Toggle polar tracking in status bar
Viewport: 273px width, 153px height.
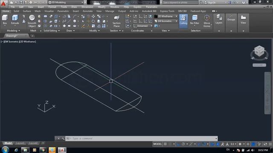point(183,144)
